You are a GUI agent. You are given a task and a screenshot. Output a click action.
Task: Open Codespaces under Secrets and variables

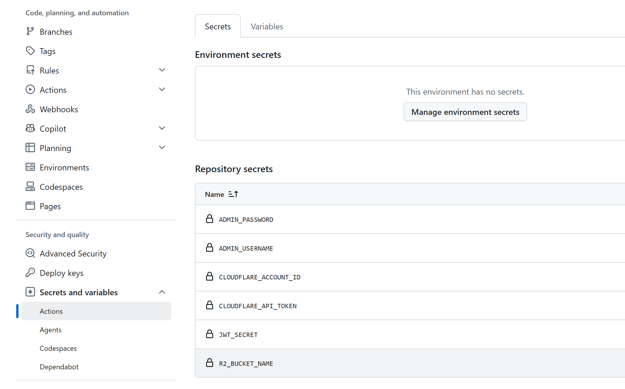click(x=58, y=348)
